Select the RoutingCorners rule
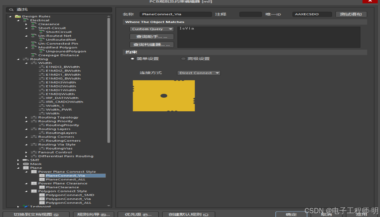The height and width of the screenshot is (217, 380). click(63, 141)
